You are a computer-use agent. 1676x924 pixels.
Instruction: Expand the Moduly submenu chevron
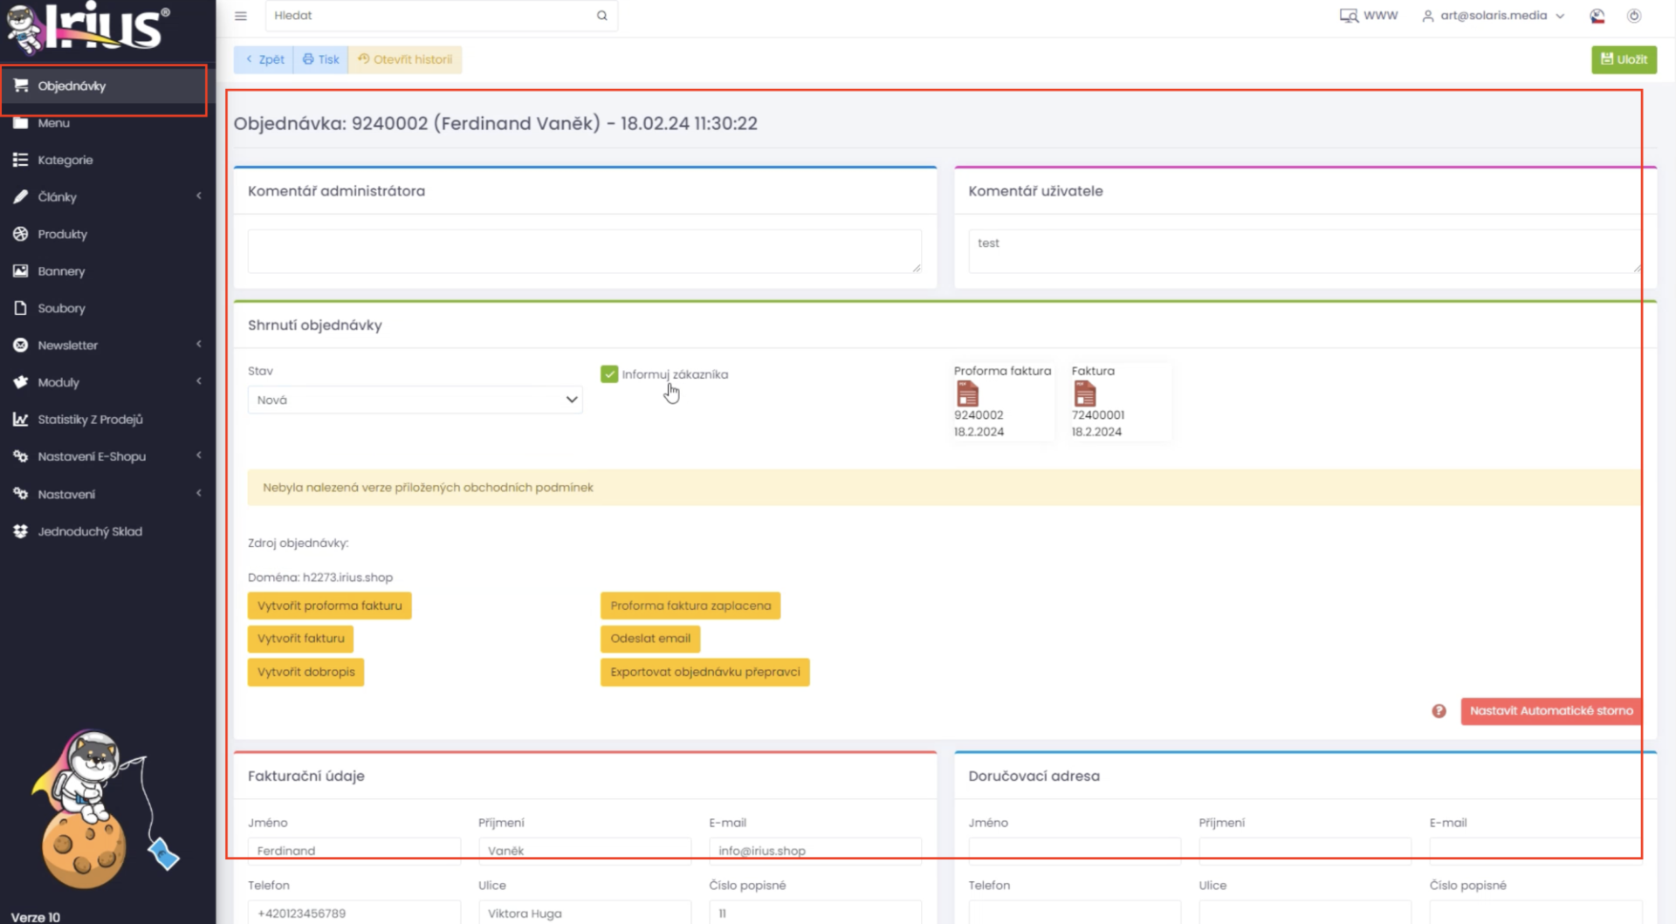[x=199, y=381]
